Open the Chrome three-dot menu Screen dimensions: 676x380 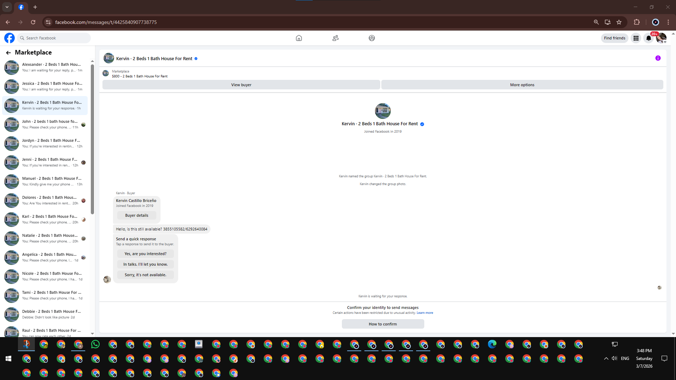[668, 22]
